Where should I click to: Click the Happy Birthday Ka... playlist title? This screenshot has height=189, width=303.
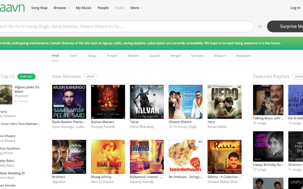pos(268,165)
